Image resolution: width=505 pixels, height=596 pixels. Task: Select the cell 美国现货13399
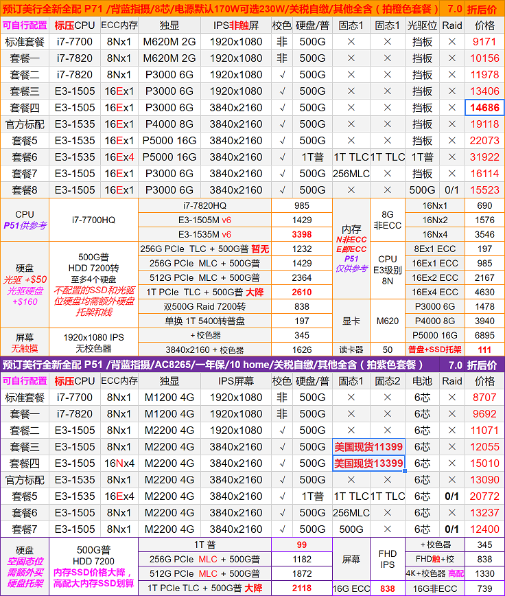tap(368, 463)
